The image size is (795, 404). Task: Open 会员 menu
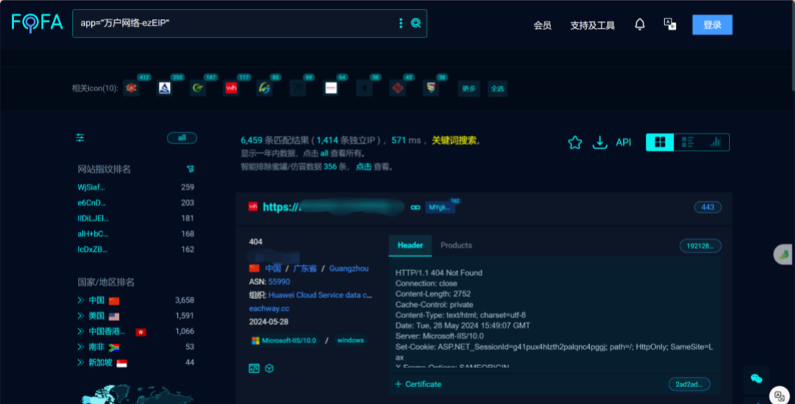542,26
